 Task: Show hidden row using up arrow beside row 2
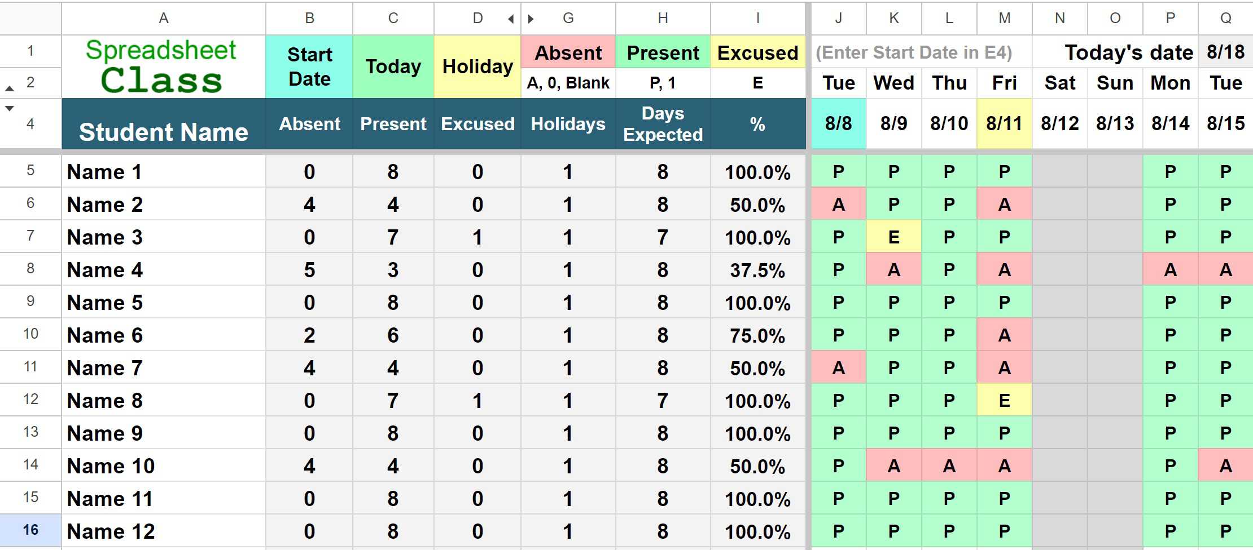(10, 88)
